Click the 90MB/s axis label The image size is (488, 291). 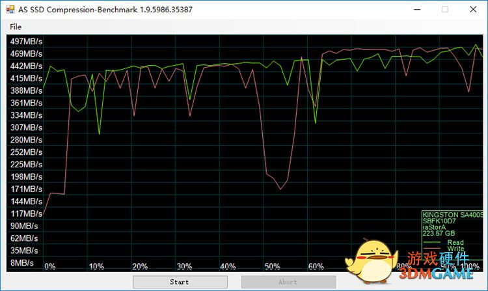point(24,226)
